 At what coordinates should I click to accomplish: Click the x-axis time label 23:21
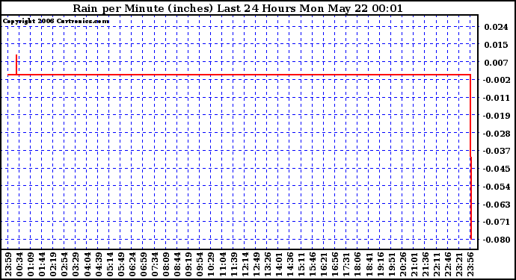pyautogui.click(x=459, y=265)
